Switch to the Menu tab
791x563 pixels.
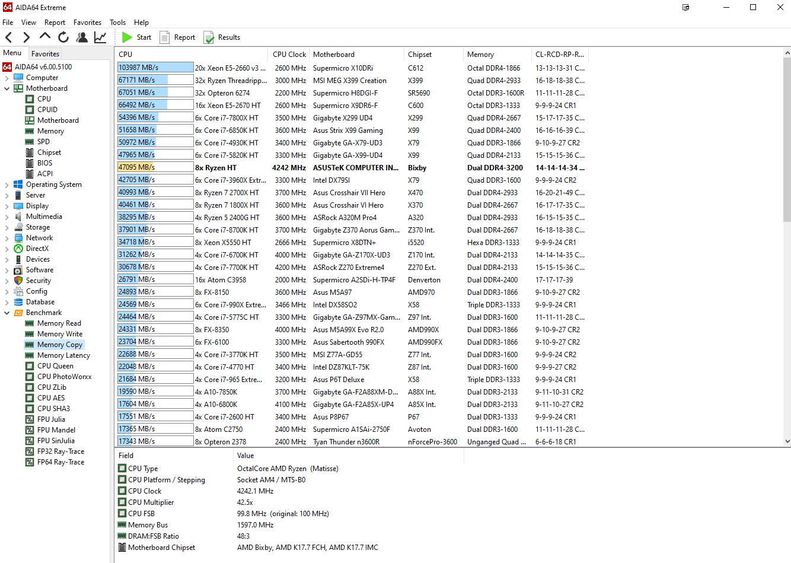tap(12, 53)
